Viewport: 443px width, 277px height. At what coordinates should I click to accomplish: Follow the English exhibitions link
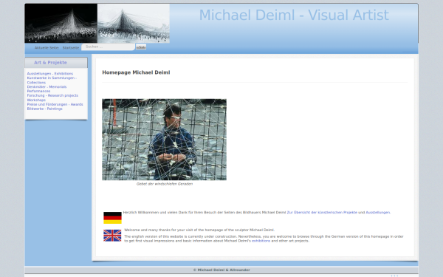pos(261,241)
